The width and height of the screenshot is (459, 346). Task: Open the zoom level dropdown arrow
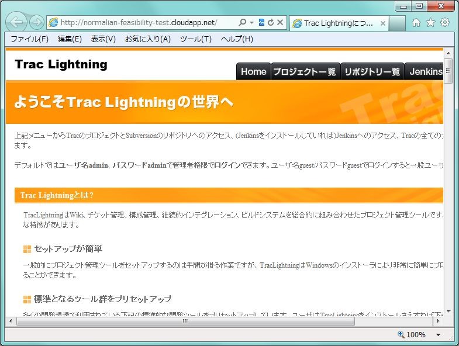[438, 335]
